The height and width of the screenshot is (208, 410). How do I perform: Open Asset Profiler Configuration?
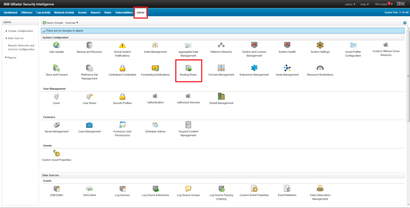(x=353, y=45)
